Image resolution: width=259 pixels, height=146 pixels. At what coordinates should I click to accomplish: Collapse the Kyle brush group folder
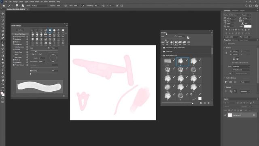pyautogui.click(x=162, y=56)
